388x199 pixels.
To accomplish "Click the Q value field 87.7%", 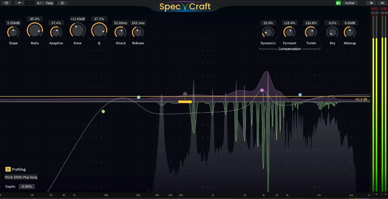I will pyautogui.click(x=99, y=19).
